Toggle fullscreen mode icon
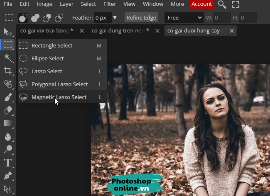 pyautogui.click(x=236, y=5)
